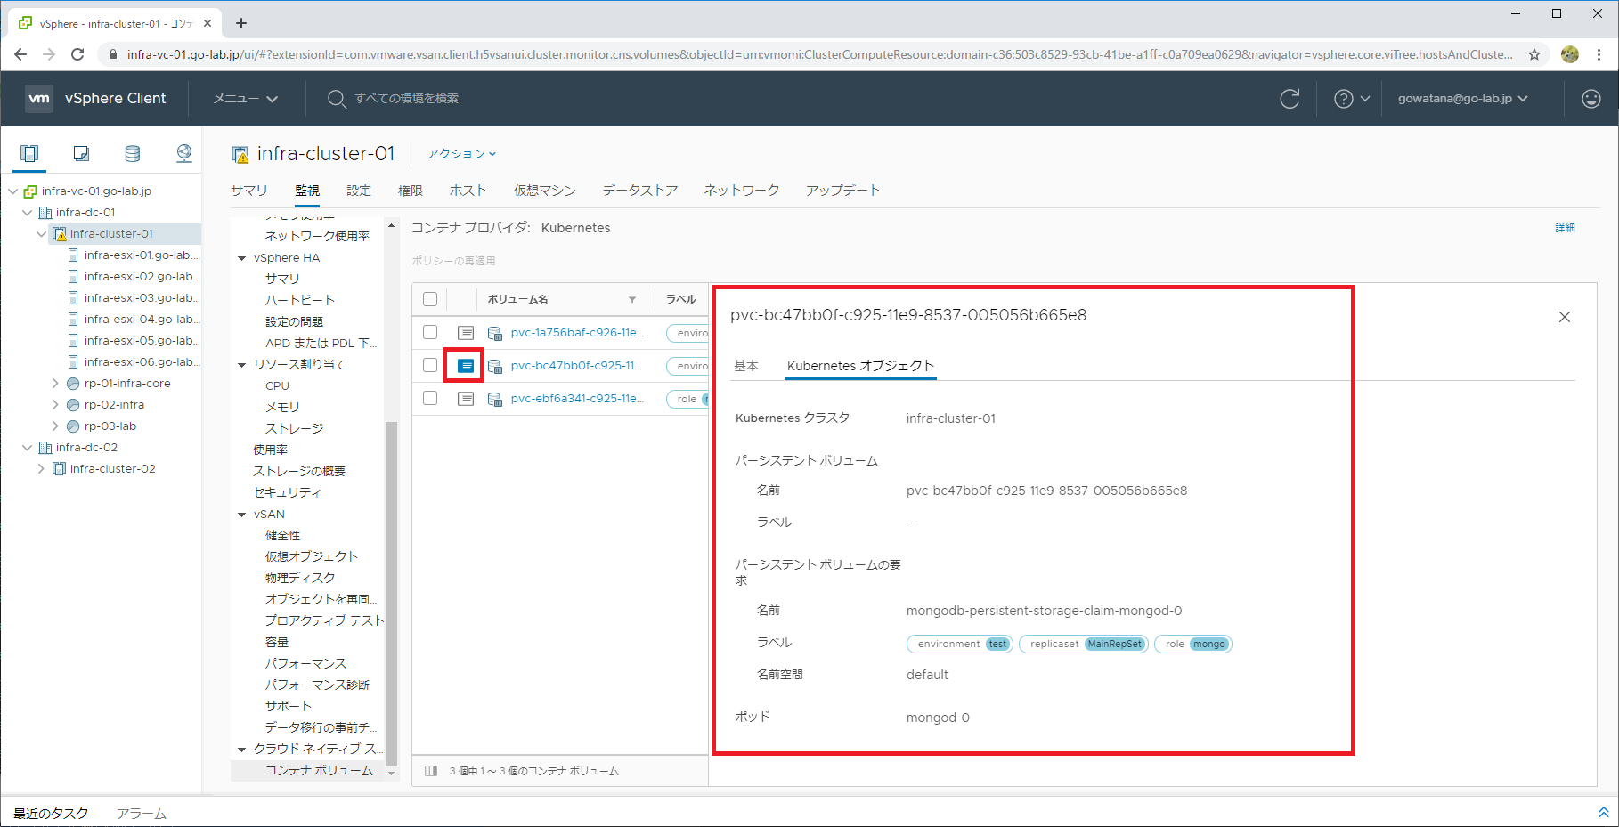Click the volume icon beside pvc-ebf6a341

point(495,399)
